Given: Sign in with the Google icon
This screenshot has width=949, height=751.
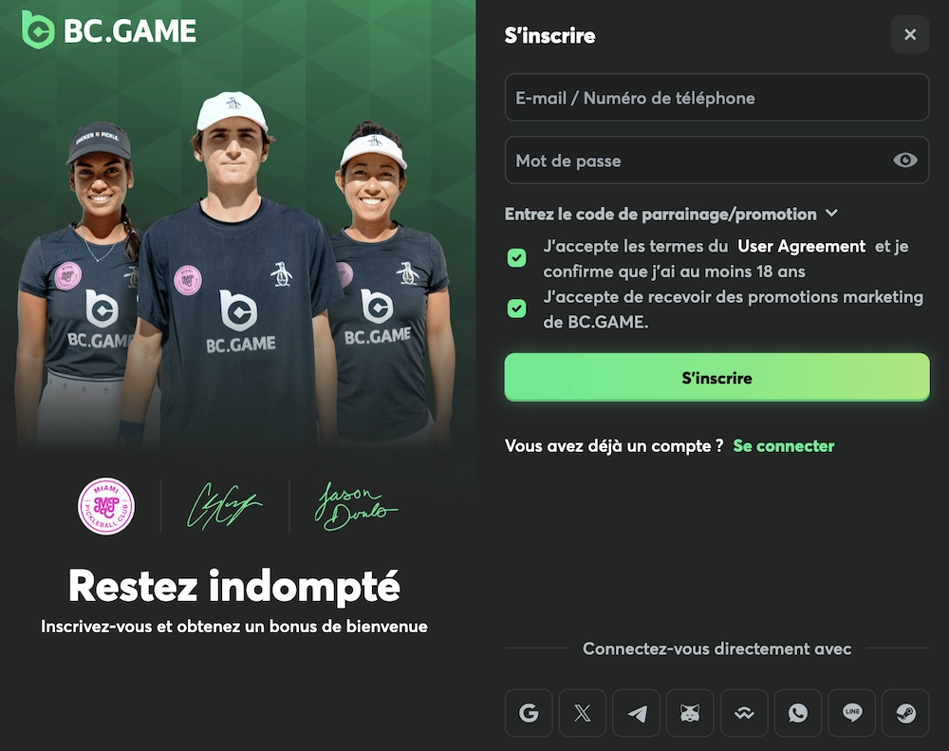Looking at the screenshot, I should (529, 713).
